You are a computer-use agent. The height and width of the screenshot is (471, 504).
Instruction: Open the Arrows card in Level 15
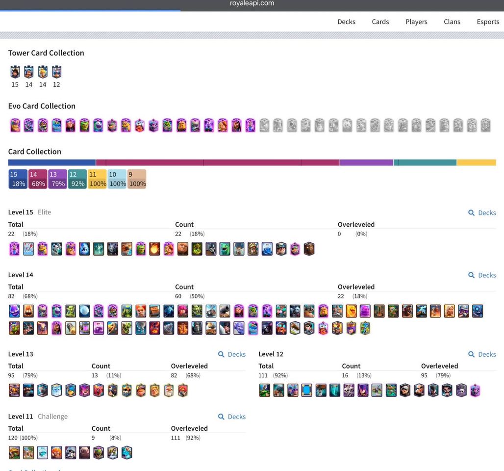[28, 249]
